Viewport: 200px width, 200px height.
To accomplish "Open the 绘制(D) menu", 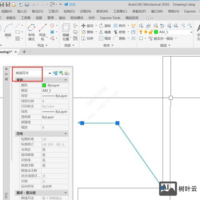I will pyautogui.click(x=69, y=12).
